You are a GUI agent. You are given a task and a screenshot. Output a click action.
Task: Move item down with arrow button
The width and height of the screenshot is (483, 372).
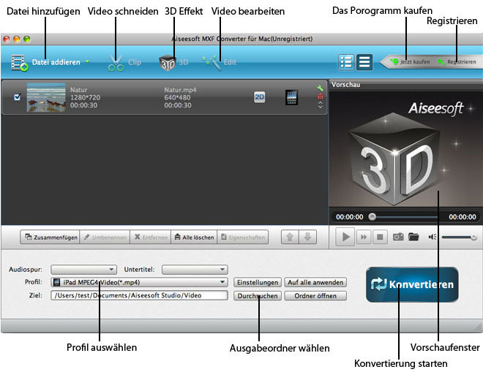(307, 238)
